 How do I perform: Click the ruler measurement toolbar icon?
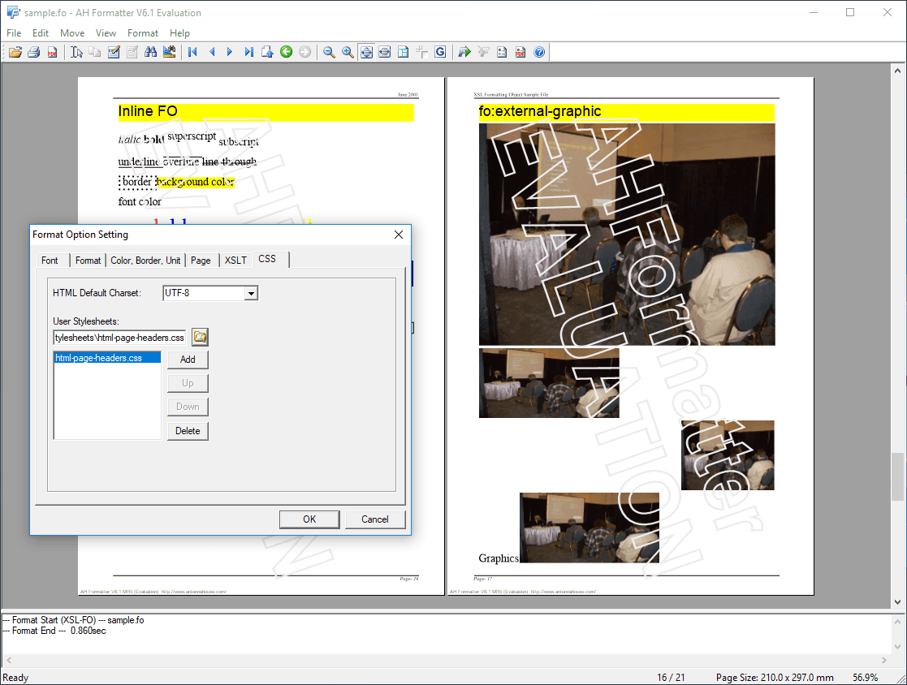[x=170, y=52]
